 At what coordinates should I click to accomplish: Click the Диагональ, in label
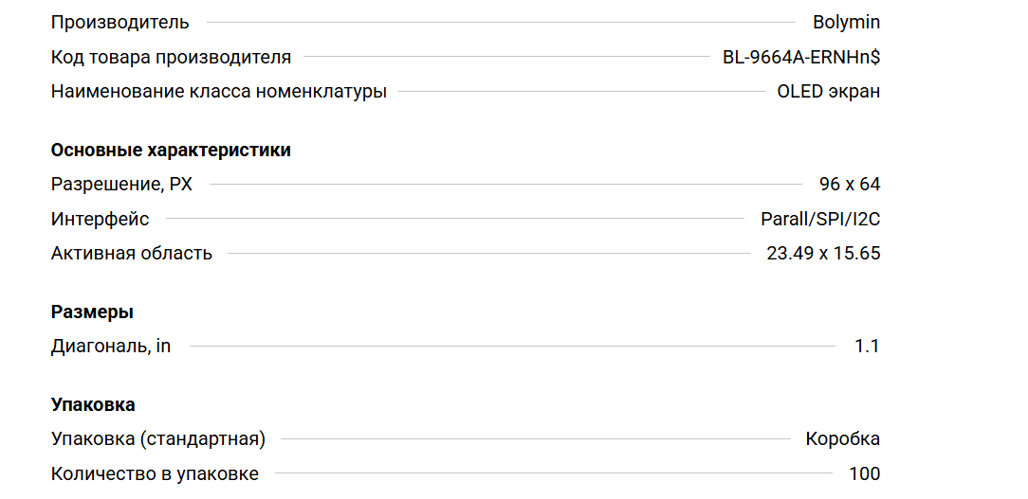111,347
